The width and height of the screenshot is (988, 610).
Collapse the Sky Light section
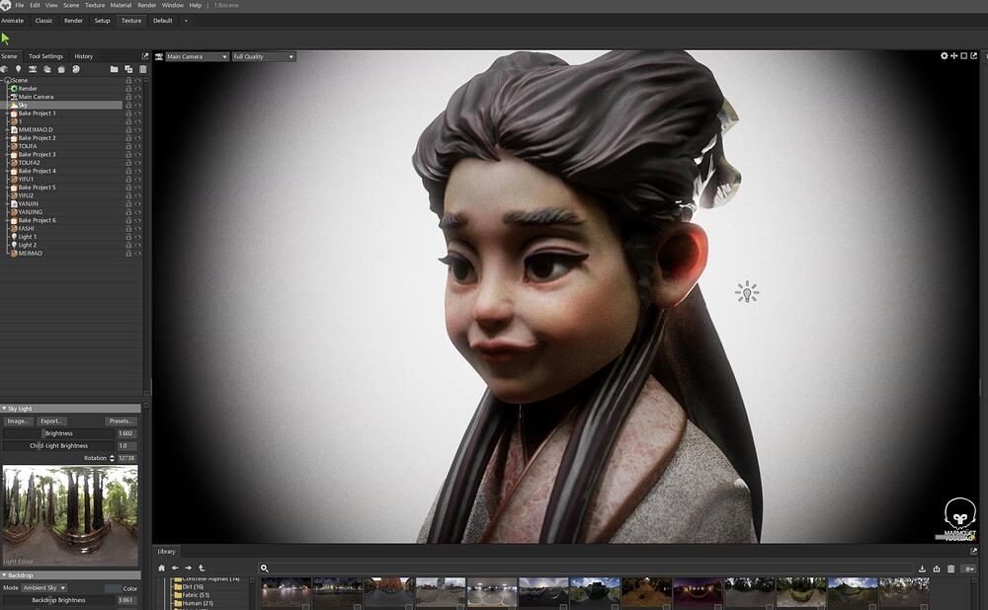point(4,409)
